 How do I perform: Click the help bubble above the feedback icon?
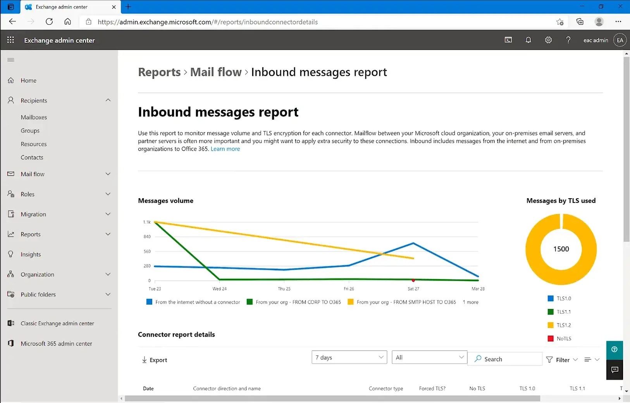pos(615,350)
